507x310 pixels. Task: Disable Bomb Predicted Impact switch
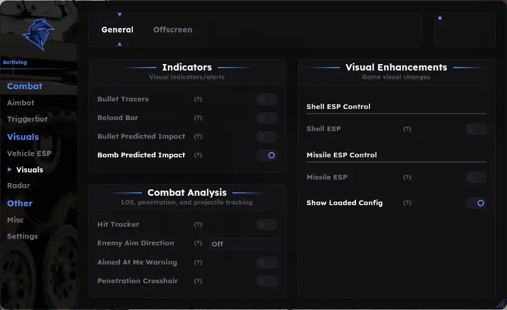tap(267, 156)
